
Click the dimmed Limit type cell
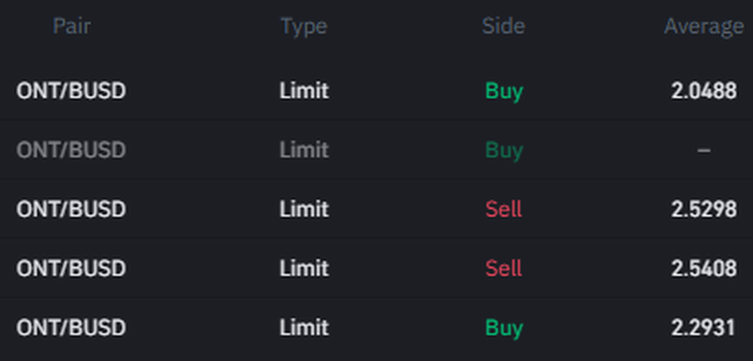pos(303,150)
